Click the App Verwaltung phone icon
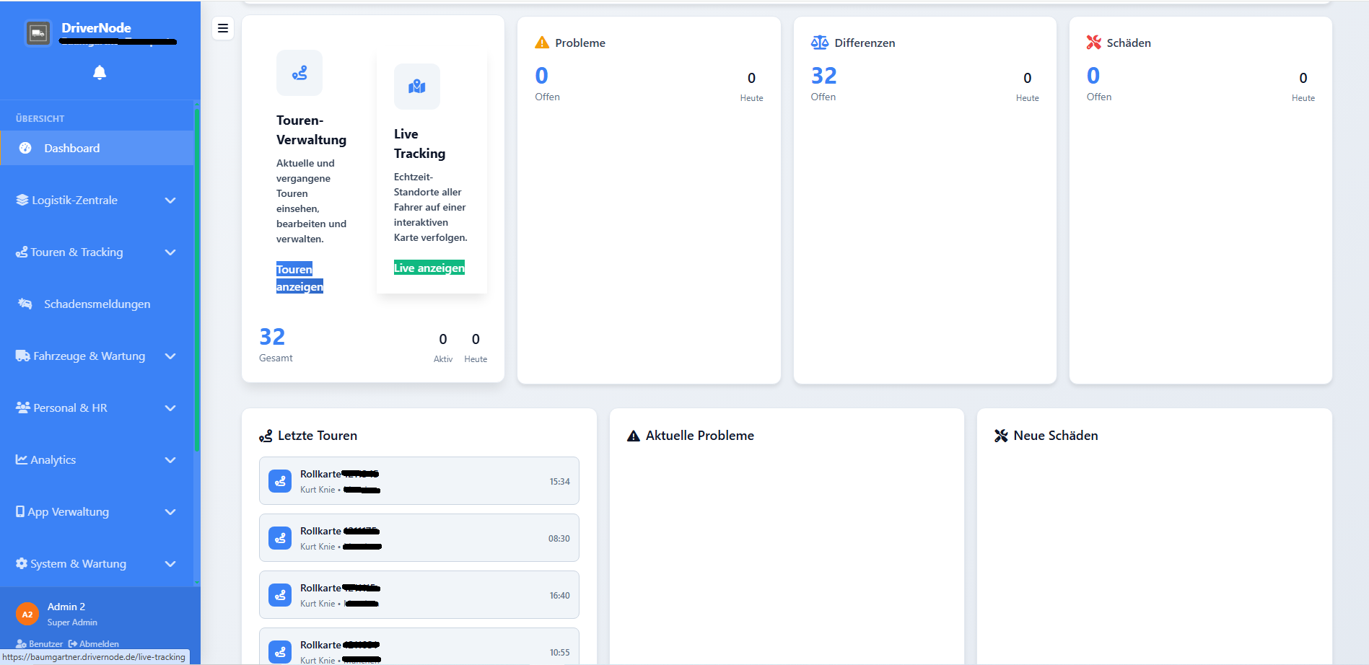The height and width of the screenshot is (665, 1369). point(20,511)
